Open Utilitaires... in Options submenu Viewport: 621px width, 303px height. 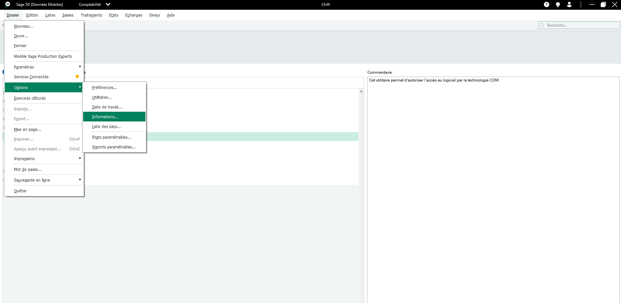[114, 97]
